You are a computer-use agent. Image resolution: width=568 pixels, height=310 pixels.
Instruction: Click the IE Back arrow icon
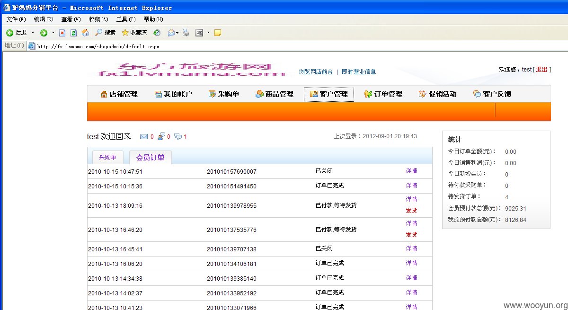pos(9,33)
